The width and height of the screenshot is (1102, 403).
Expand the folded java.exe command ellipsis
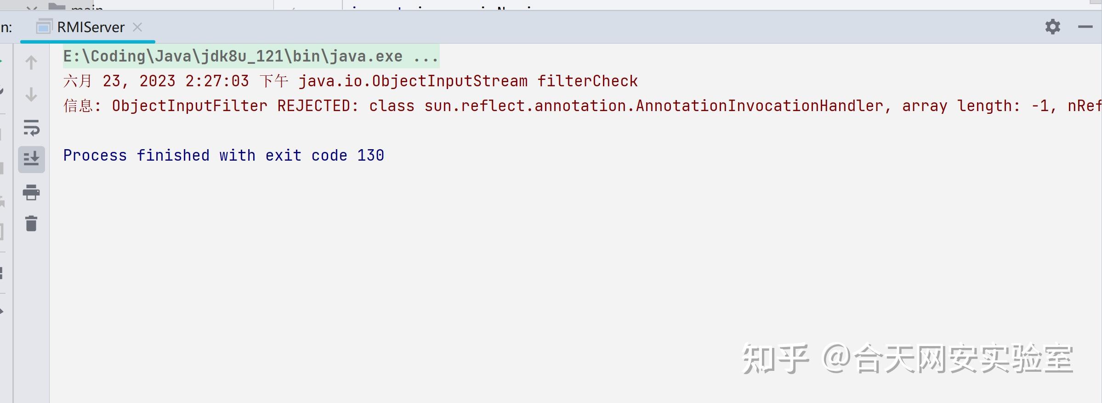pos(426,56)
